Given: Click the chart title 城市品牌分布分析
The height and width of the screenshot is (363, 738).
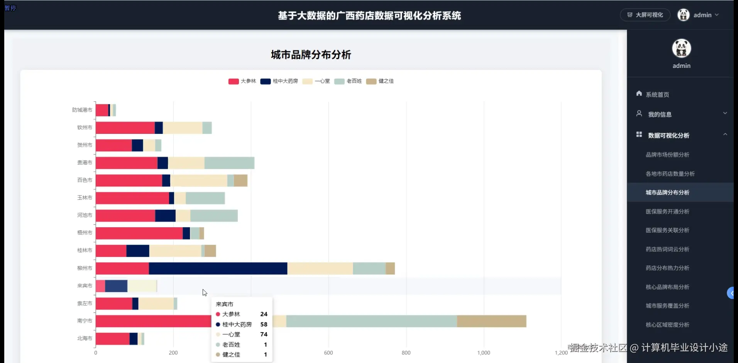Looking at the screenshot, I should (x=311, y=55).
